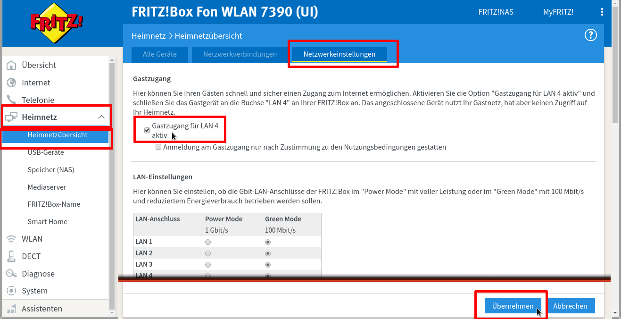Open Assistenten in sidebar
The image size is (621, 319).
point(42,309)
